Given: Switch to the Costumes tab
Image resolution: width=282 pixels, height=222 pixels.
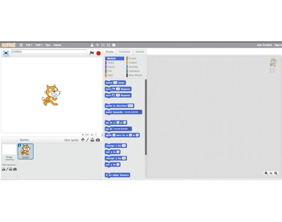Looking at the screenshot, I should click(124, 52).
